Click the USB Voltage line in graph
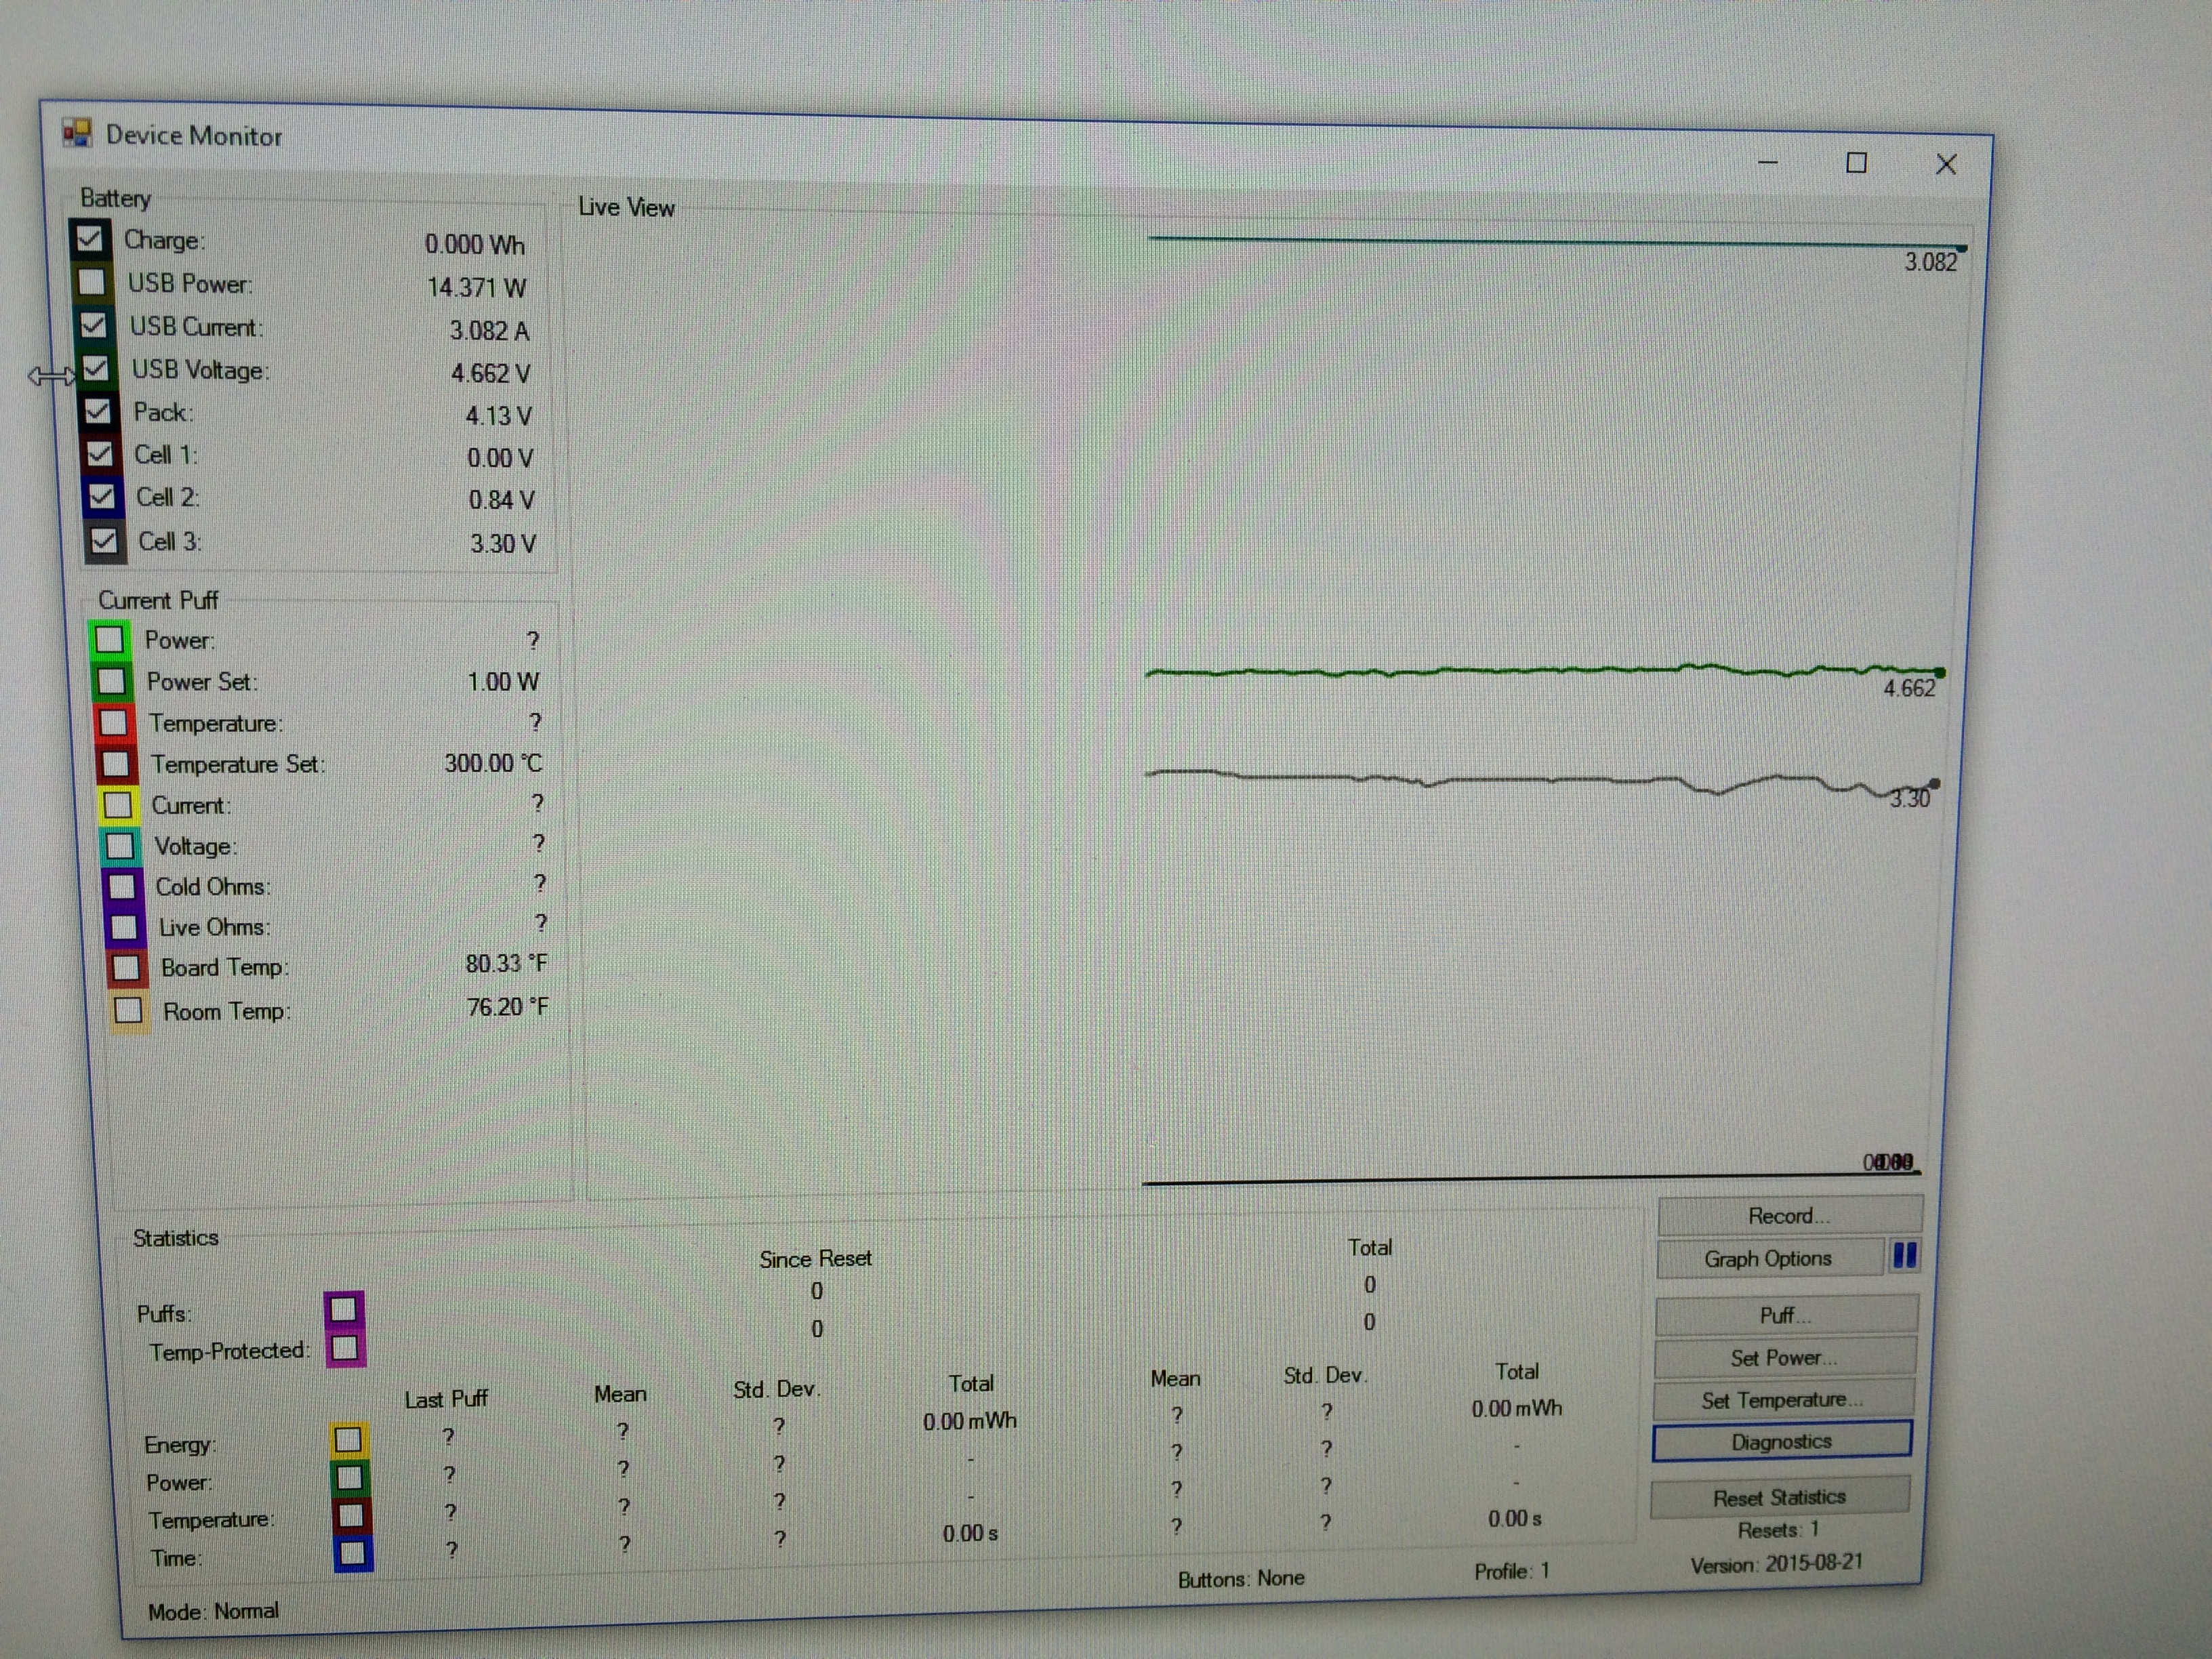The height and width of the screenshot is (1659, 2212). 1500,671
